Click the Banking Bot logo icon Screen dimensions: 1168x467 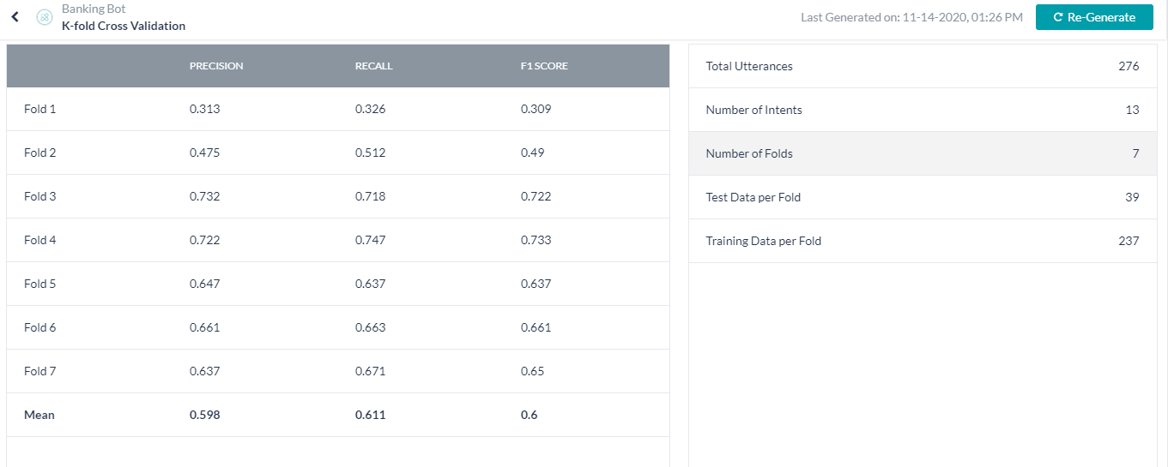tap(45, 17)
